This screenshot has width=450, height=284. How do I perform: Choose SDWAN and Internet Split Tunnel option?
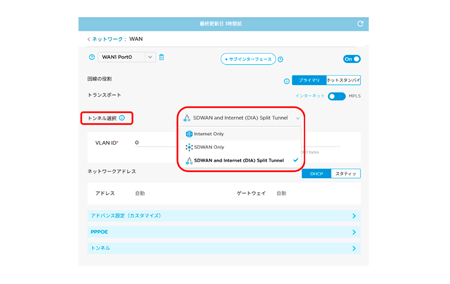tap(239, 160)
